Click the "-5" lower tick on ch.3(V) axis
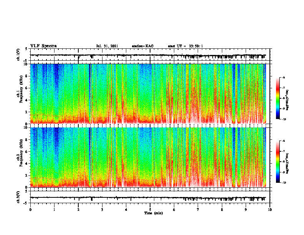Screen dimensions: 304x235 (26, 203)
